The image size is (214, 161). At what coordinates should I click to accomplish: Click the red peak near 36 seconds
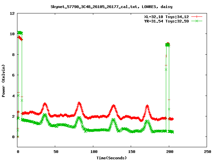pyautogui.click(x=45, y=104)
